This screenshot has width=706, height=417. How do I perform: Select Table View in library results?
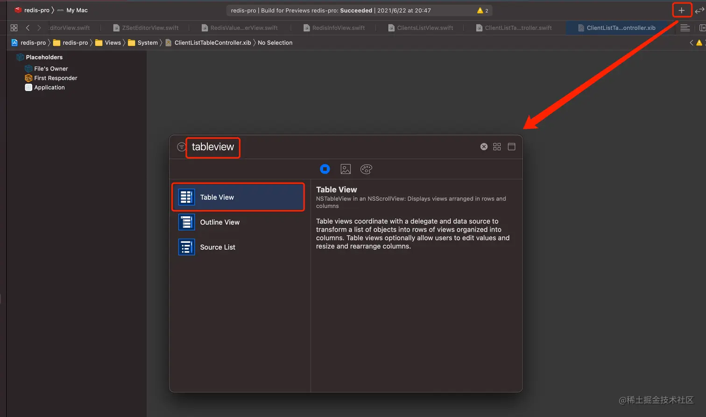pyautogui.click(x=238, y=197)
